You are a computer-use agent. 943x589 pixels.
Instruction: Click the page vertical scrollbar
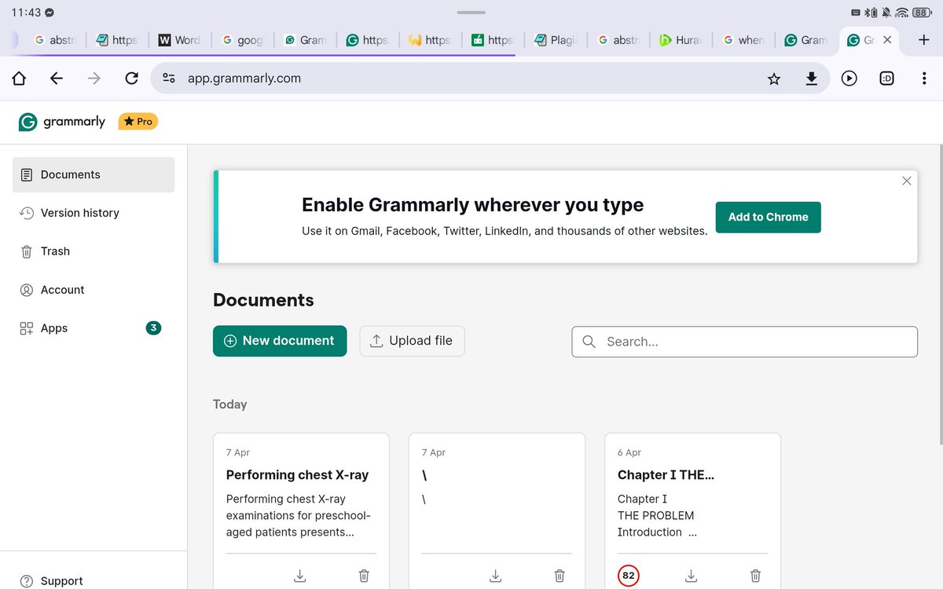point(940,294)
